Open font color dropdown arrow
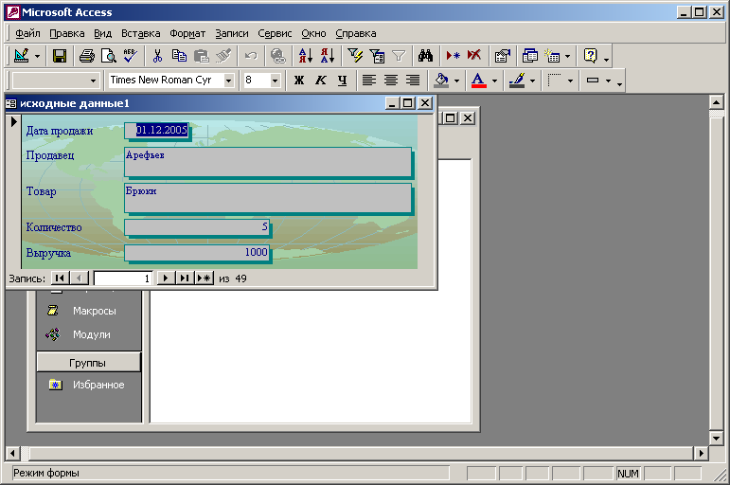Screen dimensions: 730x485 point(494,81)
